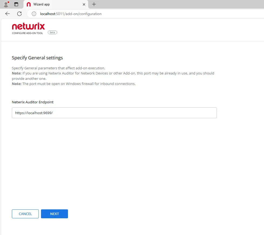Open the tab actions menu icon

16,4
